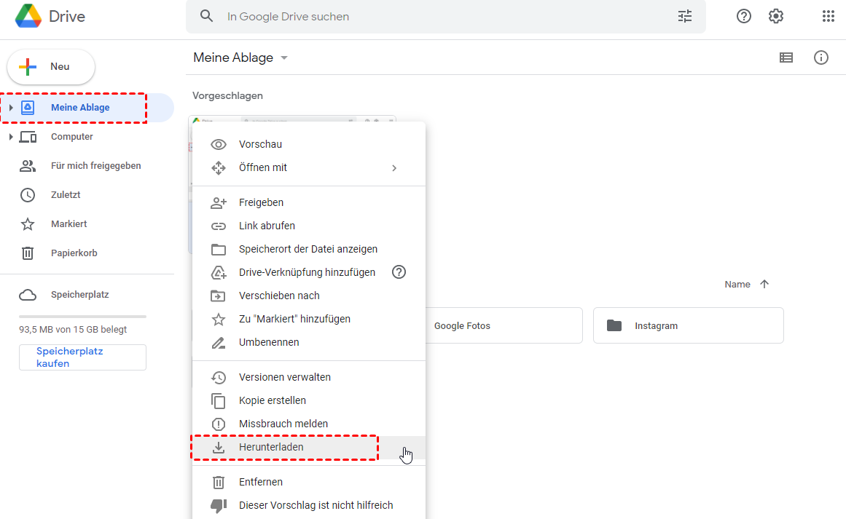Open Papierkorb trash in sidebar
The width and height of the screenshot is (846, 519).
[x=74, y=253]
